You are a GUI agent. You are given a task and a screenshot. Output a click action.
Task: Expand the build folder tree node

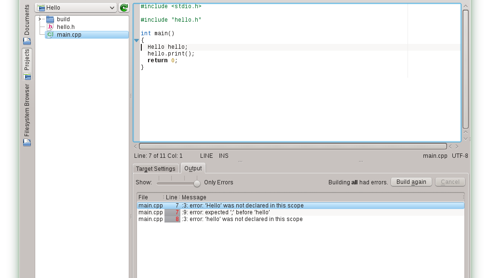click(40, 19)
